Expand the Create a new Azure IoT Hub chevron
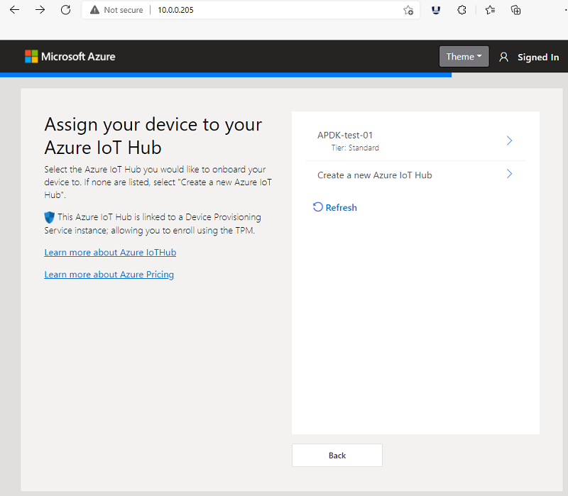Screen dimensions: 568x496 point(509,174)
